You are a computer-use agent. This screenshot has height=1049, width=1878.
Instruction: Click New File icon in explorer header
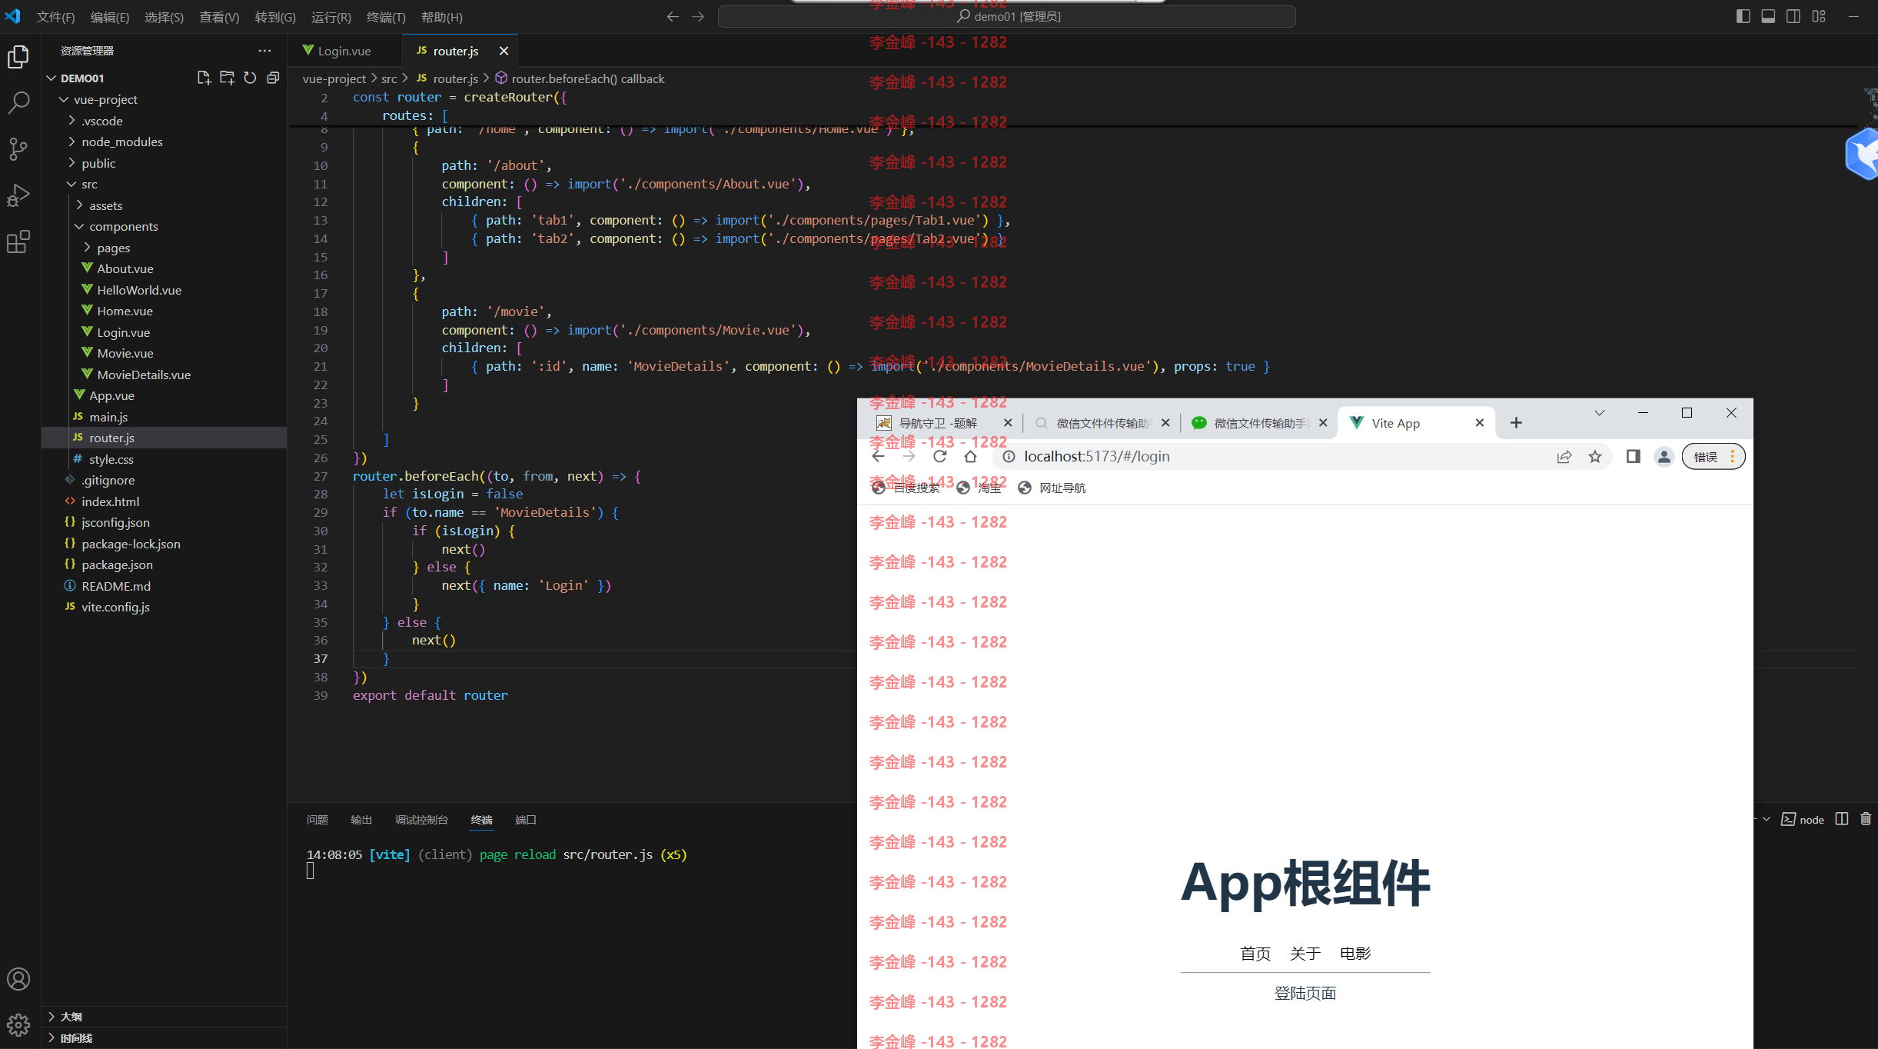[204, 78]
